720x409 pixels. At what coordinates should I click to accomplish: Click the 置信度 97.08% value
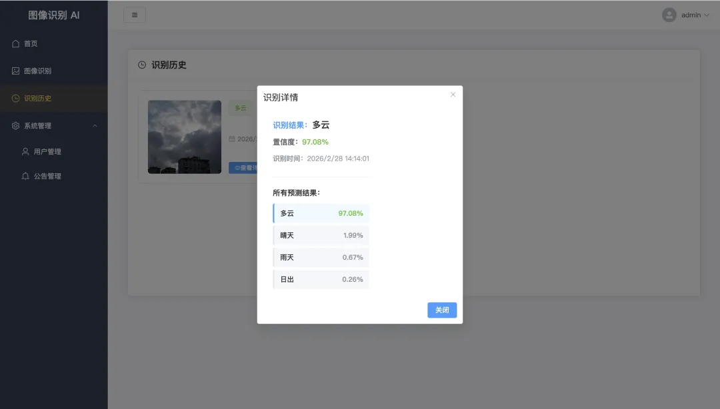coord(315,142)
